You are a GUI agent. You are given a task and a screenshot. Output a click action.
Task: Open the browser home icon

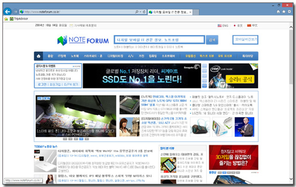pos(278,12)
